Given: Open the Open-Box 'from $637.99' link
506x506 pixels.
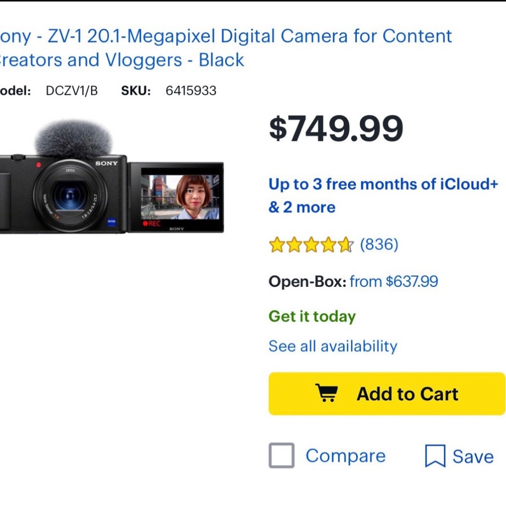Looking at the screenshot, I should [x=395, y=281].
